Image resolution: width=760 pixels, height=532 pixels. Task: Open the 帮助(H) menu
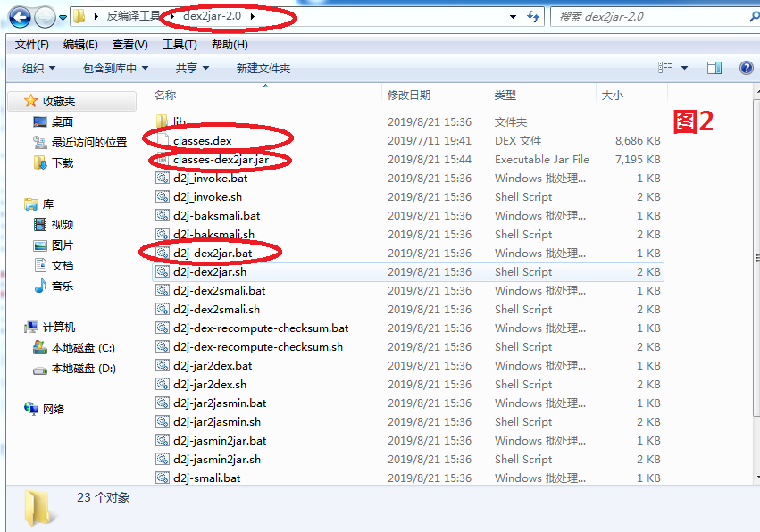[x=230, y=45]
